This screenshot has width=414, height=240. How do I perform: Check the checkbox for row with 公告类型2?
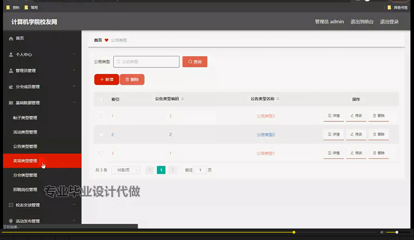[101, 134]
